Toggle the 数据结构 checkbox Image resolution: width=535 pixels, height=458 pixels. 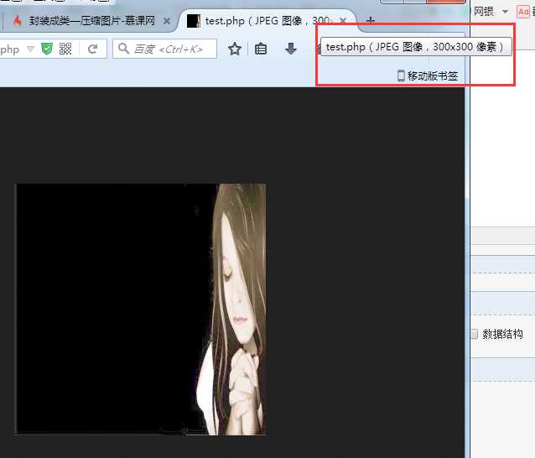click(474, 334)
